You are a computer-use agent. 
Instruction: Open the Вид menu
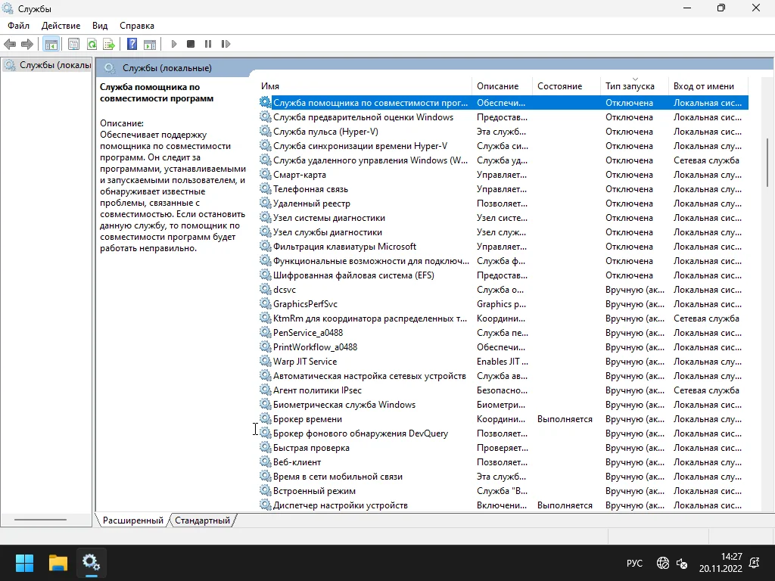tap(100, 26)
